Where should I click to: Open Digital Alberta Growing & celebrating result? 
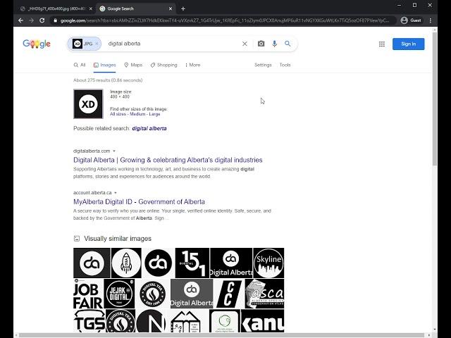168,160
